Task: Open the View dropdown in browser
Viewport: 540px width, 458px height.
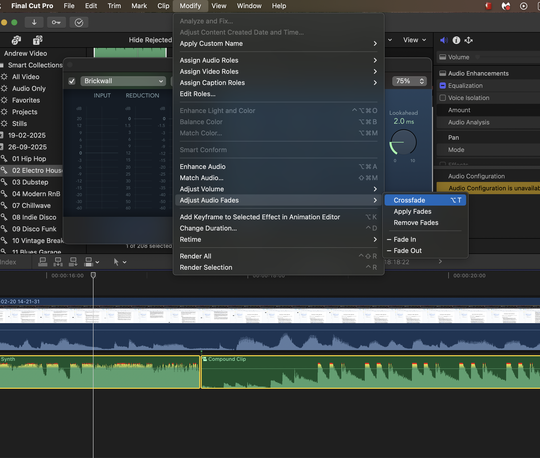Action: (414, 40)
